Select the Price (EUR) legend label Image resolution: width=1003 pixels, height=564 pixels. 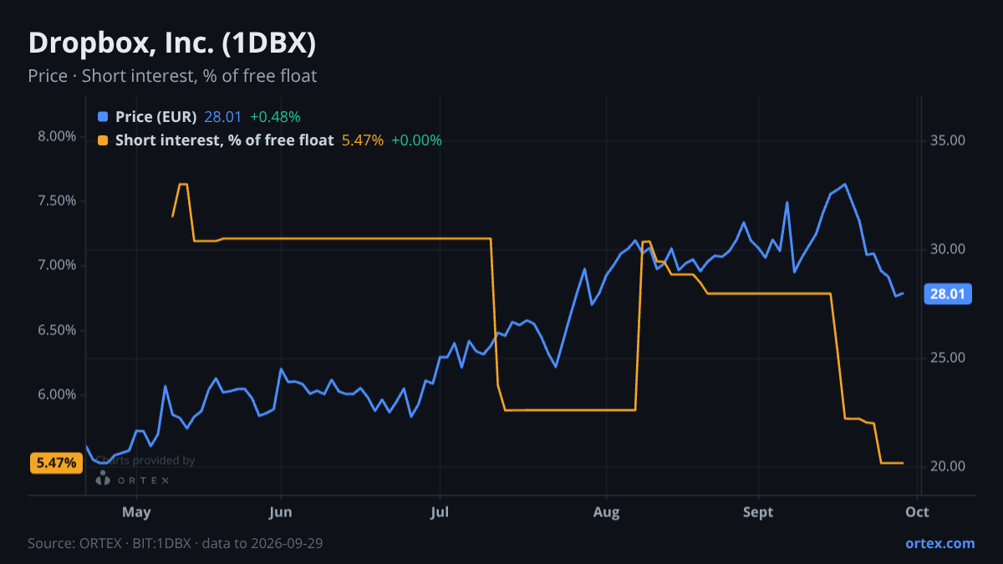click(x=155, y=117)
